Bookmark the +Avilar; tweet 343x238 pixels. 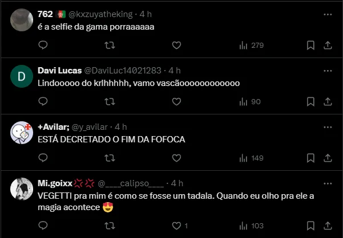pyautogui.click(x=310, y=157)
